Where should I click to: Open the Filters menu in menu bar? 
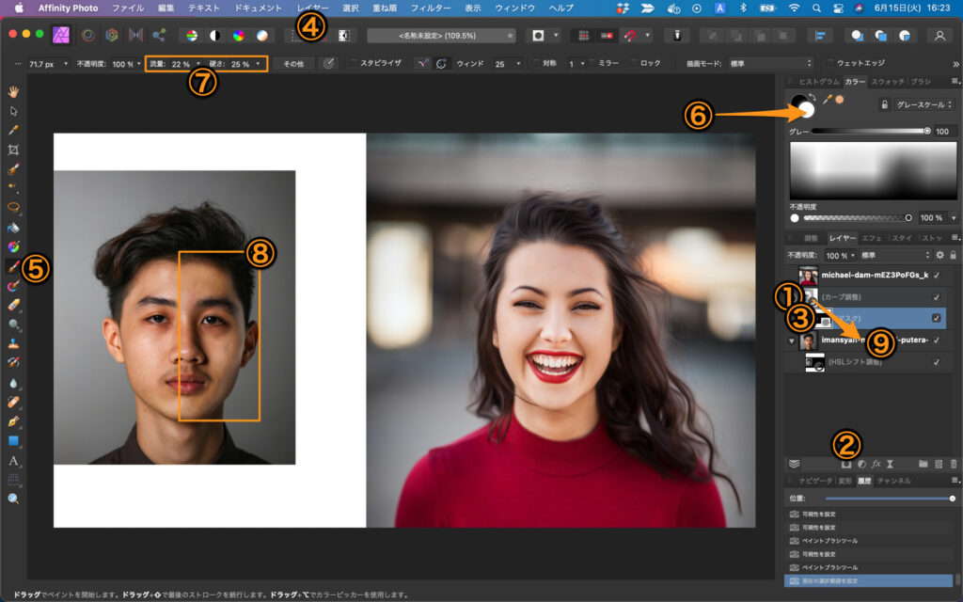(431, 8)
